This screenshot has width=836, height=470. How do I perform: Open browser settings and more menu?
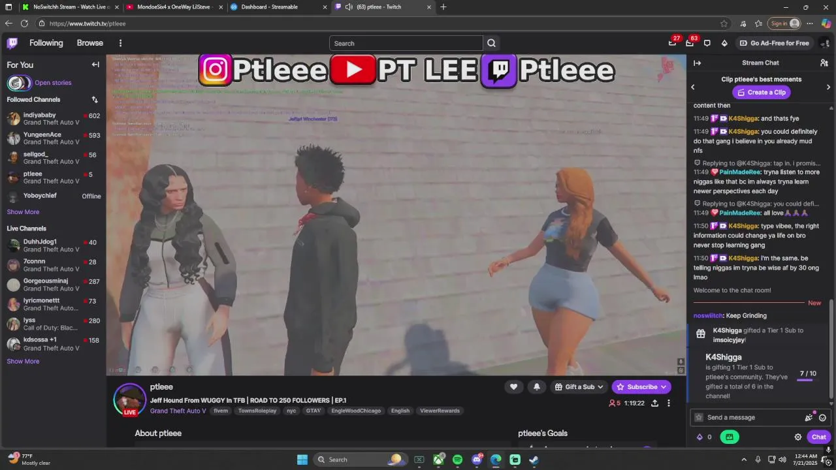pyautogui.click(x=809, y=23)
